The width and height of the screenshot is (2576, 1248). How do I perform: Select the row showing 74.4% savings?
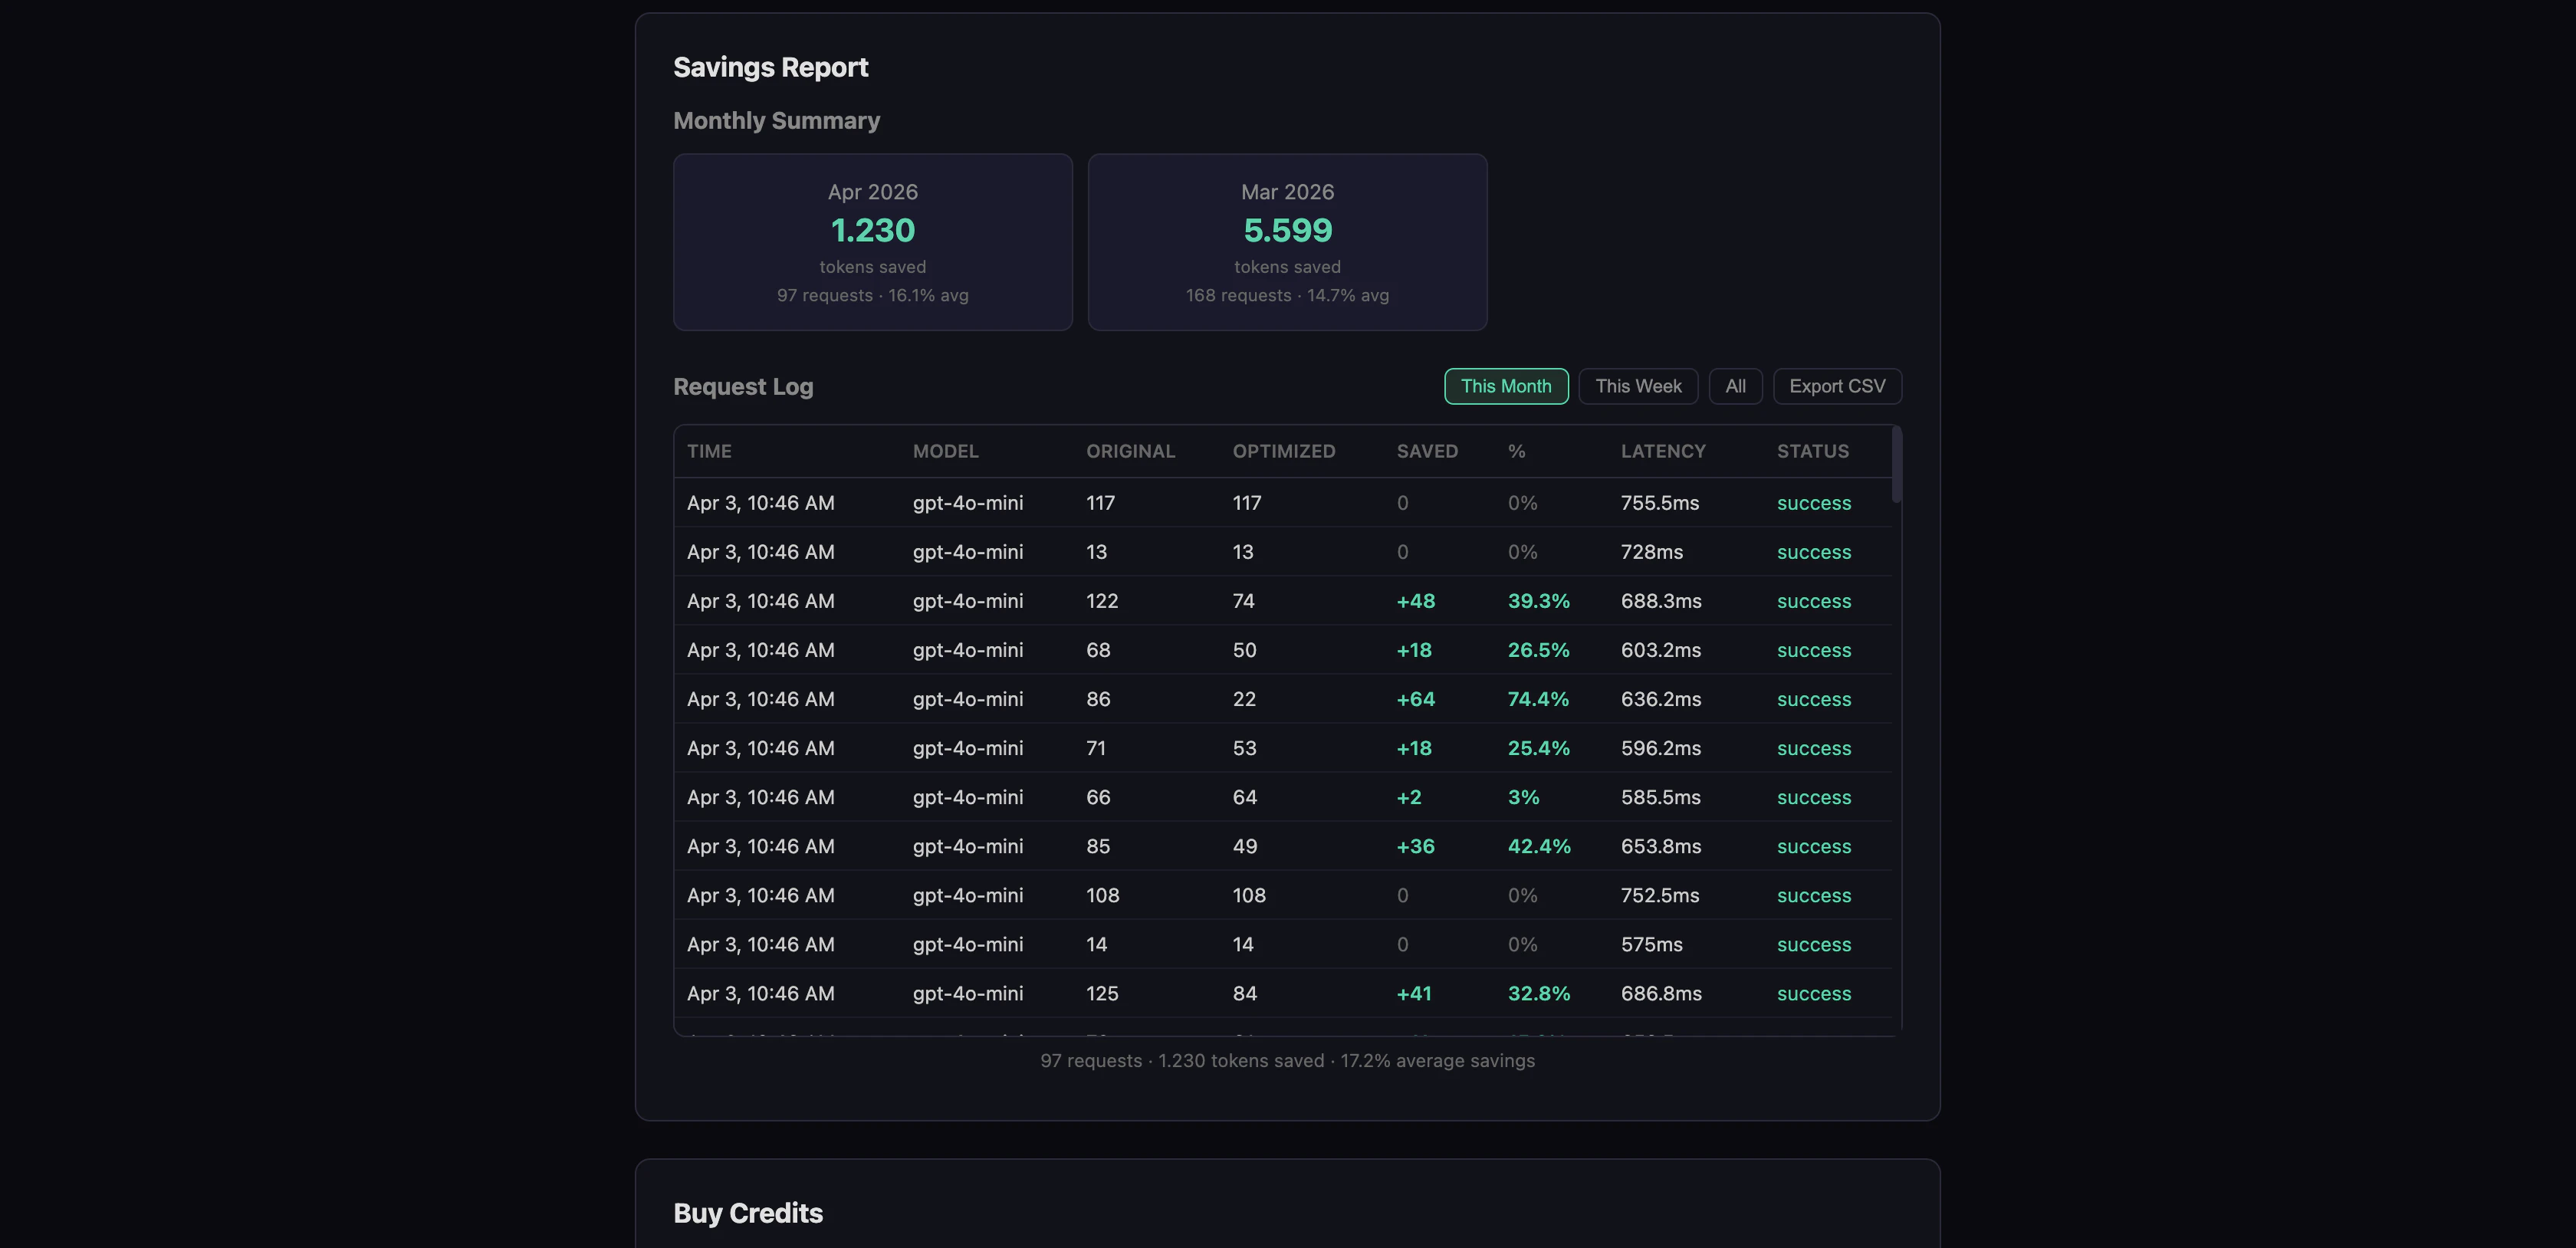tap(1287, 699)
